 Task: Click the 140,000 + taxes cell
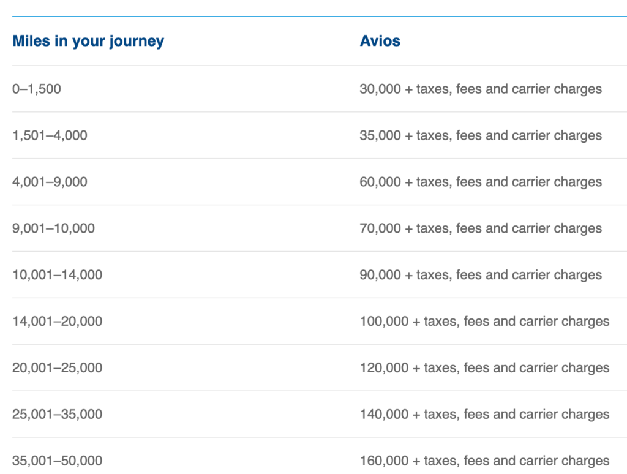point(485,413)
